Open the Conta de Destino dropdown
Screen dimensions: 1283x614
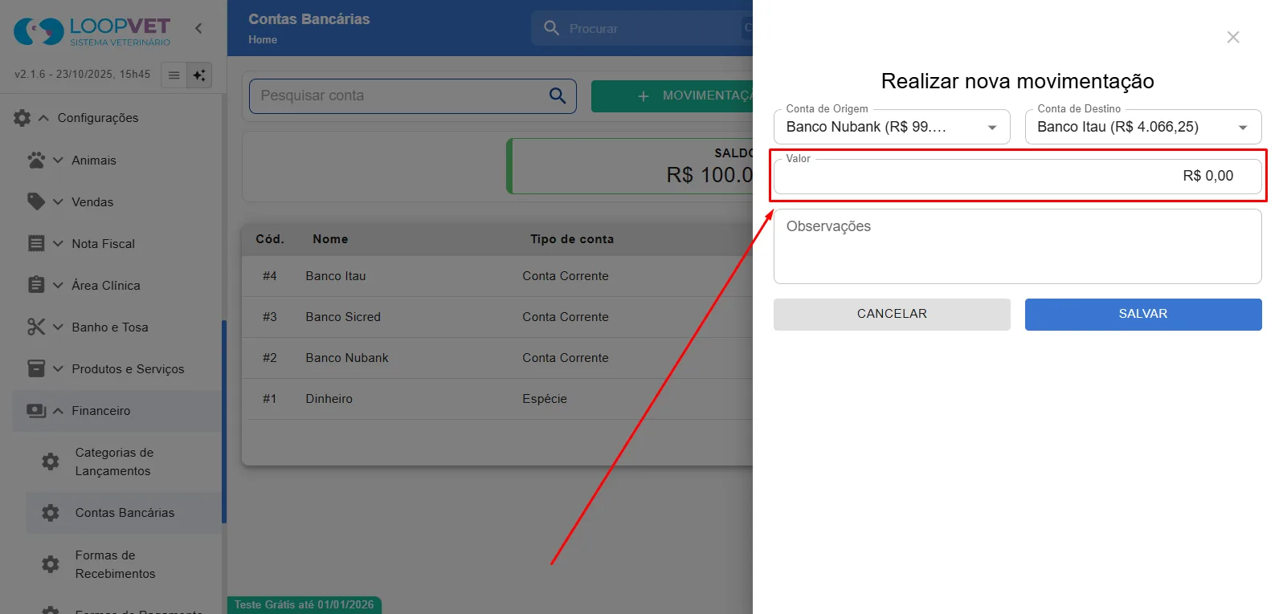(x=1143, y=127)
